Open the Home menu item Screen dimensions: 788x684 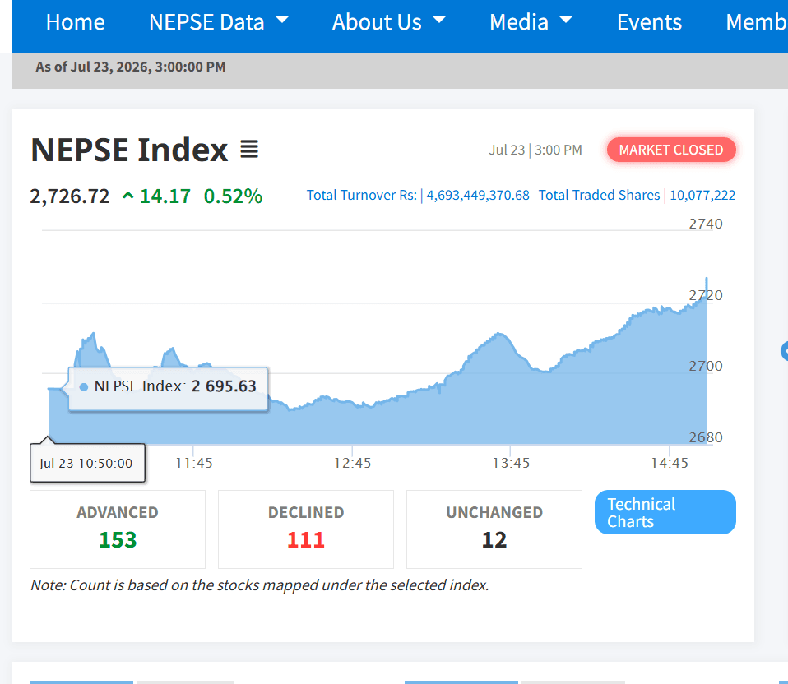coord(76,22)
